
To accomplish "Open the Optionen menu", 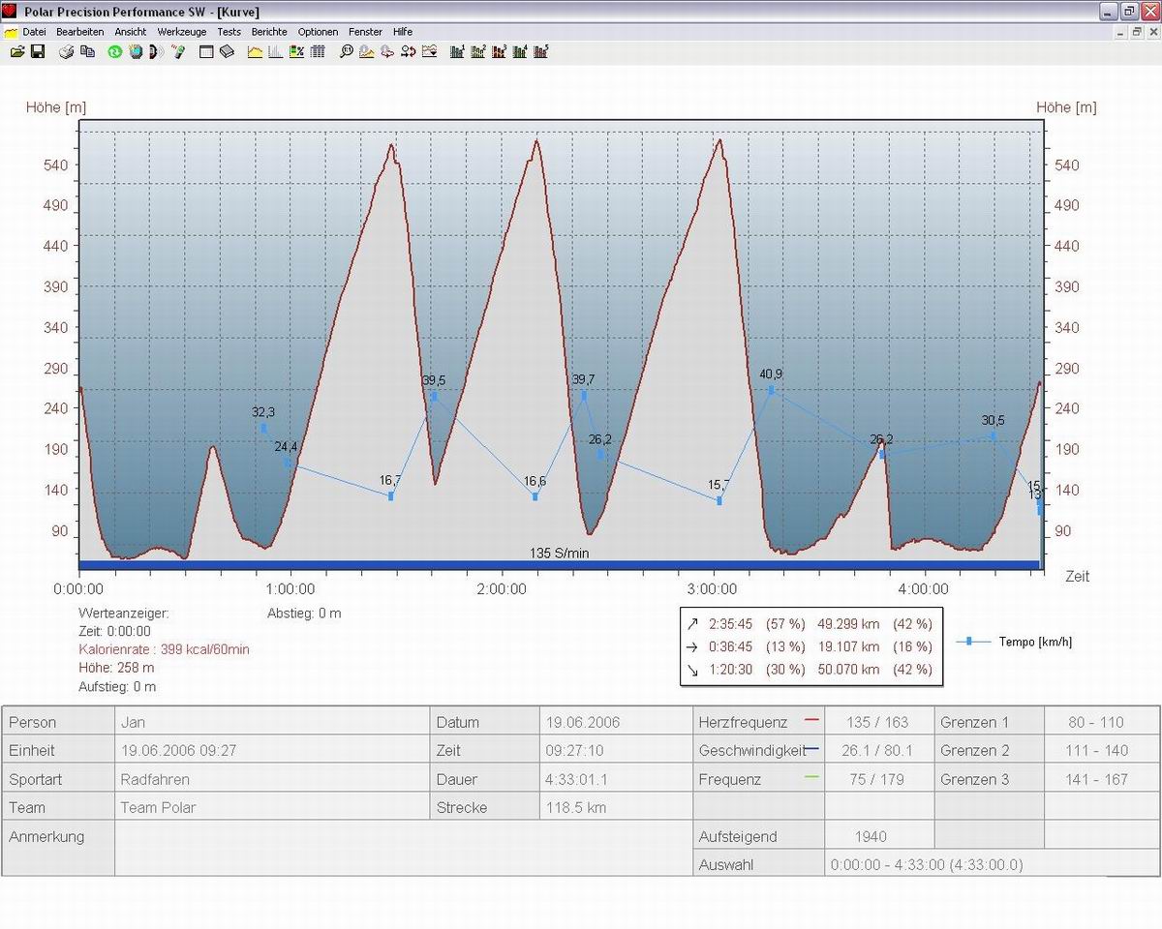I will pos(318,32).
